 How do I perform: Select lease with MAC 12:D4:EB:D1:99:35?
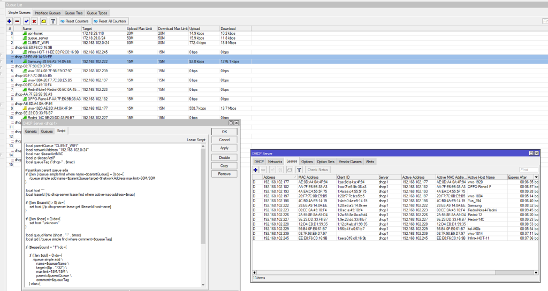pyautogui.click(x=395, y=224)
